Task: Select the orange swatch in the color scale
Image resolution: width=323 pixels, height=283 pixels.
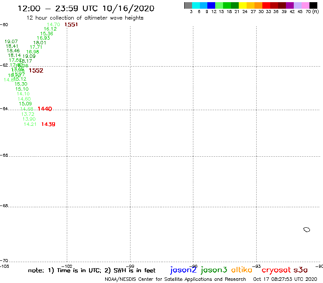Action: [258, 5]
